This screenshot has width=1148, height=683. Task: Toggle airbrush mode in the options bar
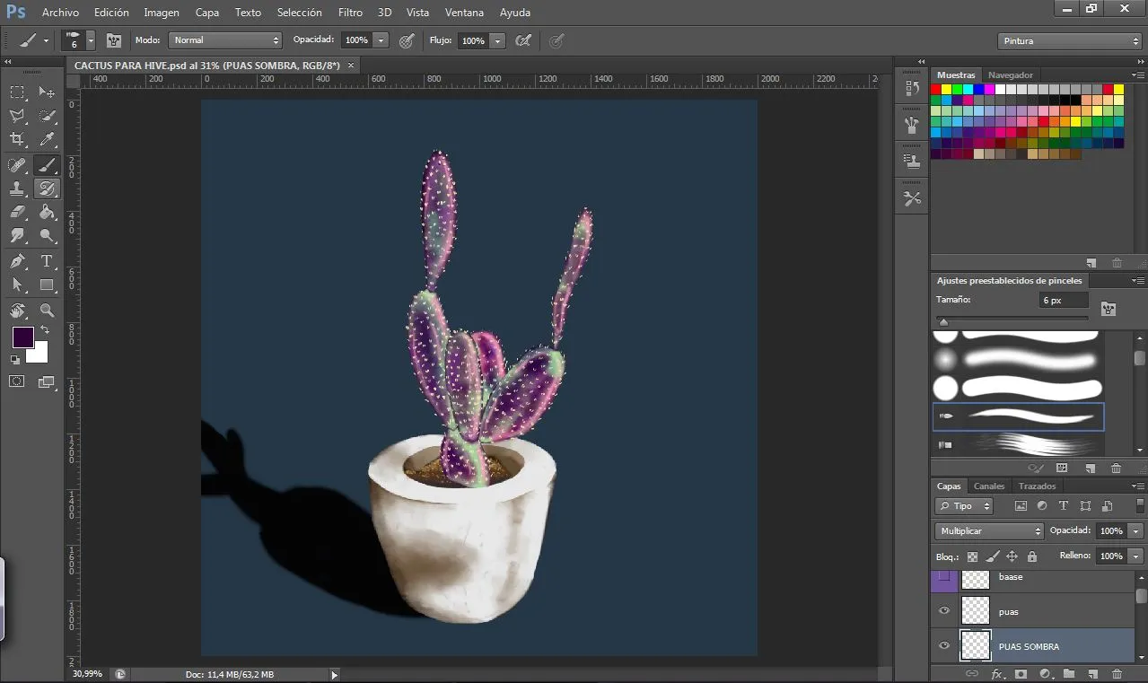point(523,40)
